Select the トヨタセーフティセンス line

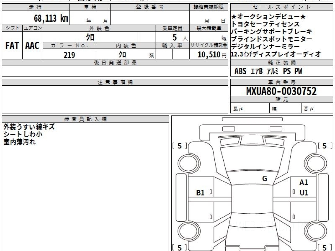(265, 25)
